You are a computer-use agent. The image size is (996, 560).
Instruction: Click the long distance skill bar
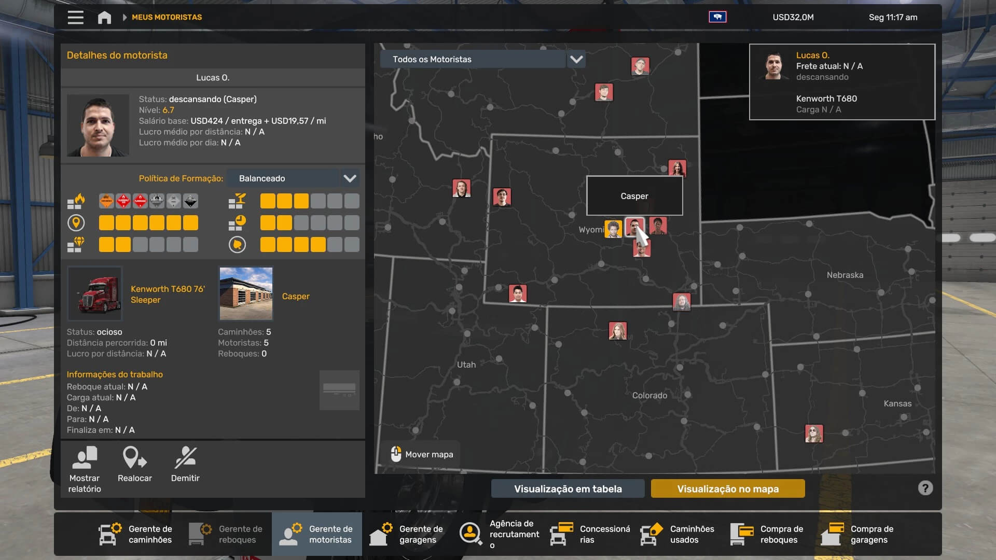click(148, 223)
